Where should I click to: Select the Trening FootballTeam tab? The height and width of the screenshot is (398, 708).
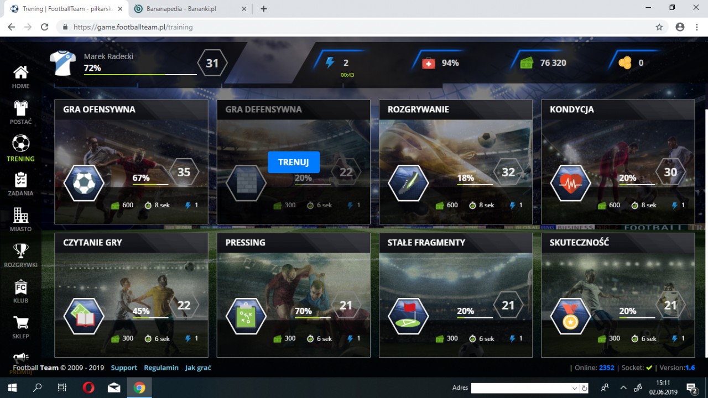tap(67, 9)
